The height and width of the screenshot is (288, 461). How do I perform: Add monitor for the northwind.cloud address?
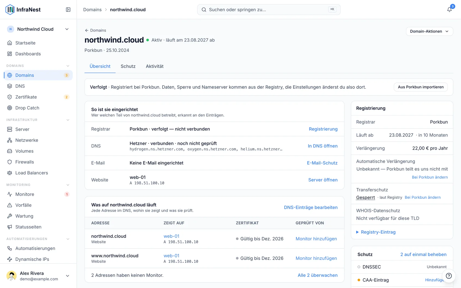coord(316,239)
